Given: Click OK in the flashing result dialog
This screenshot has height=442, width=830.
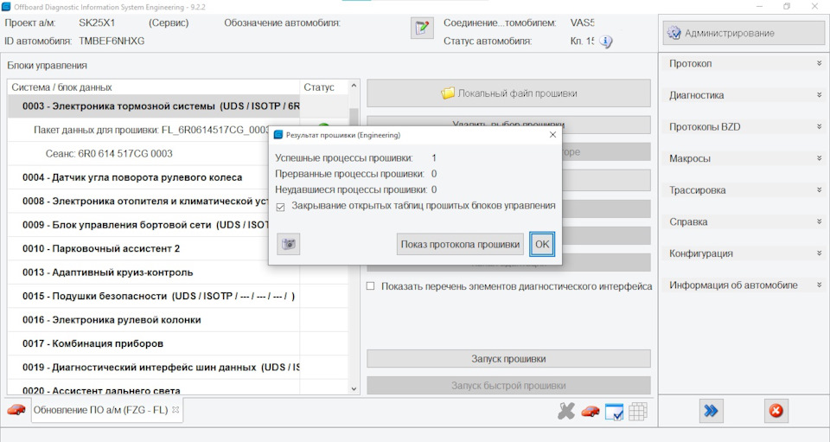Looking at the screenshot, I should [542, 244].
